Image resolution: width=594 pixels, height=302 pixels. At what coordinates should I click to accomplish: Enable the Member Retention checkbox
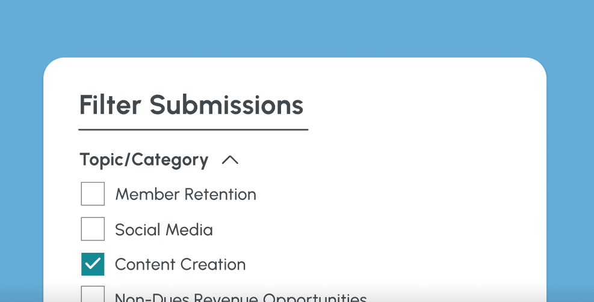[x=93, y=194]
